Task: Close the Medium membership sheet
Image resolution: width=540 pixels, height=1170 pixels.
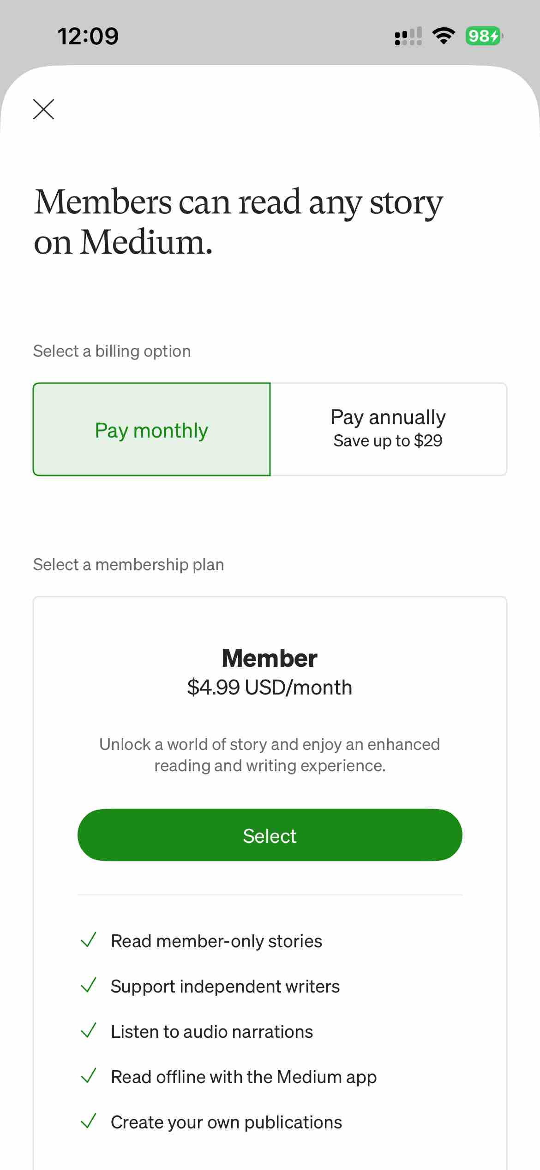Action: pyautogui.click(x=44, y=110)
